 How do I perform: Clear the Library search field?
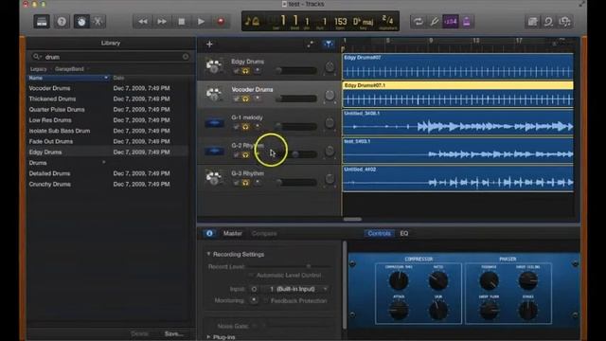pos(186,57)
